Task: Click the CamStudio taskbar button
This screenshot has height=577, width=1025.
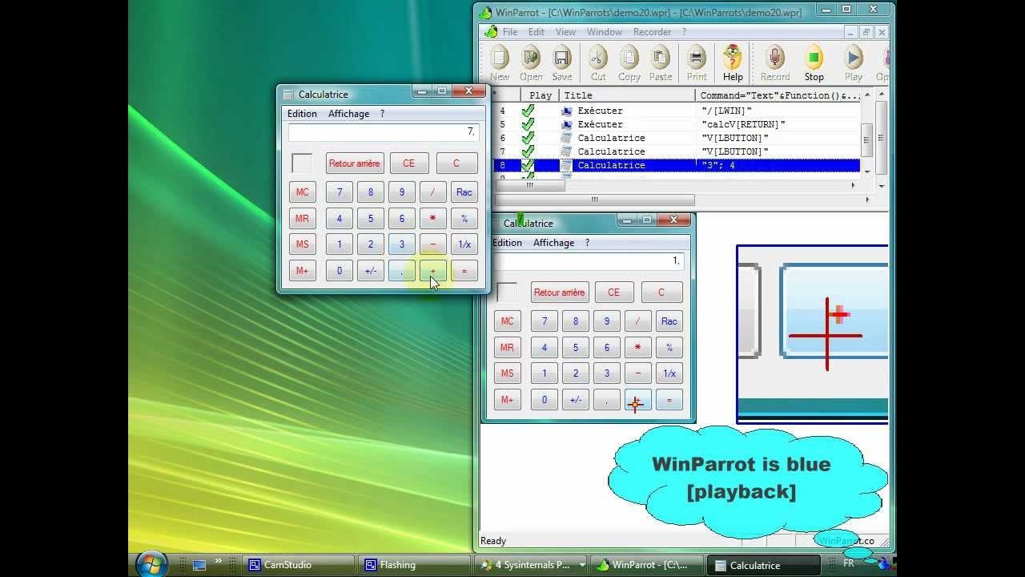Action: tap(297, 565)
